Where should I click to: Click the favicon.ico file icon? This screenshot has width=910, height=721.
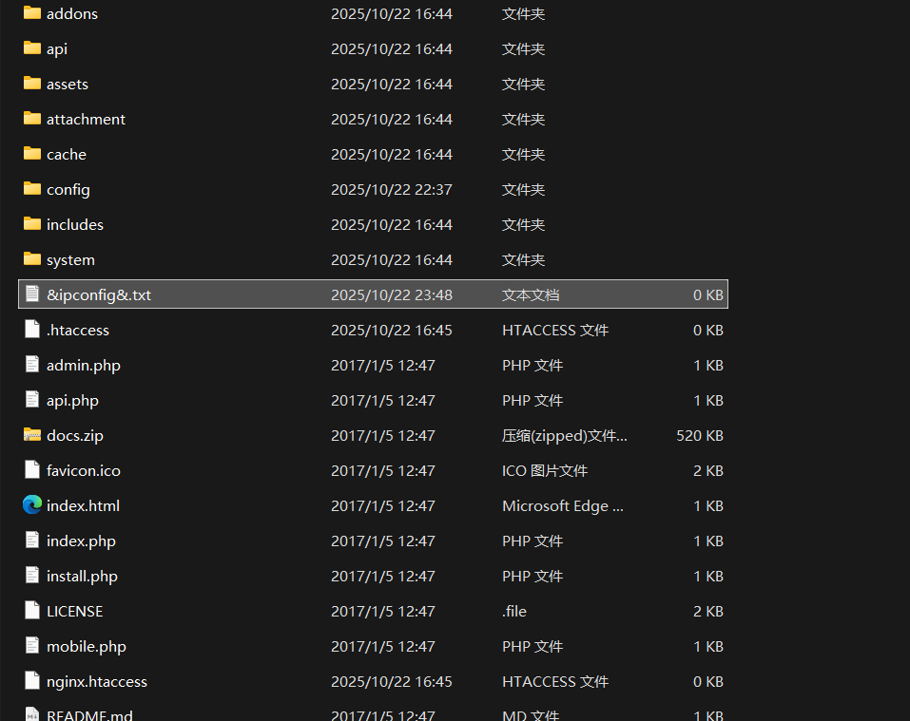[x=32, y=470]
